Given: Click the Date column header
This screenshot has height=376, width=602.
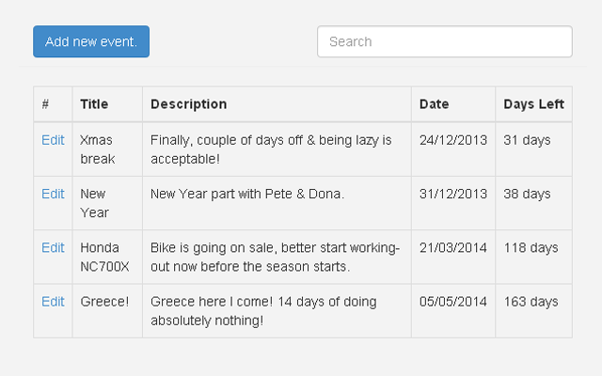Looking at the screenshot, I should [434, 104].
